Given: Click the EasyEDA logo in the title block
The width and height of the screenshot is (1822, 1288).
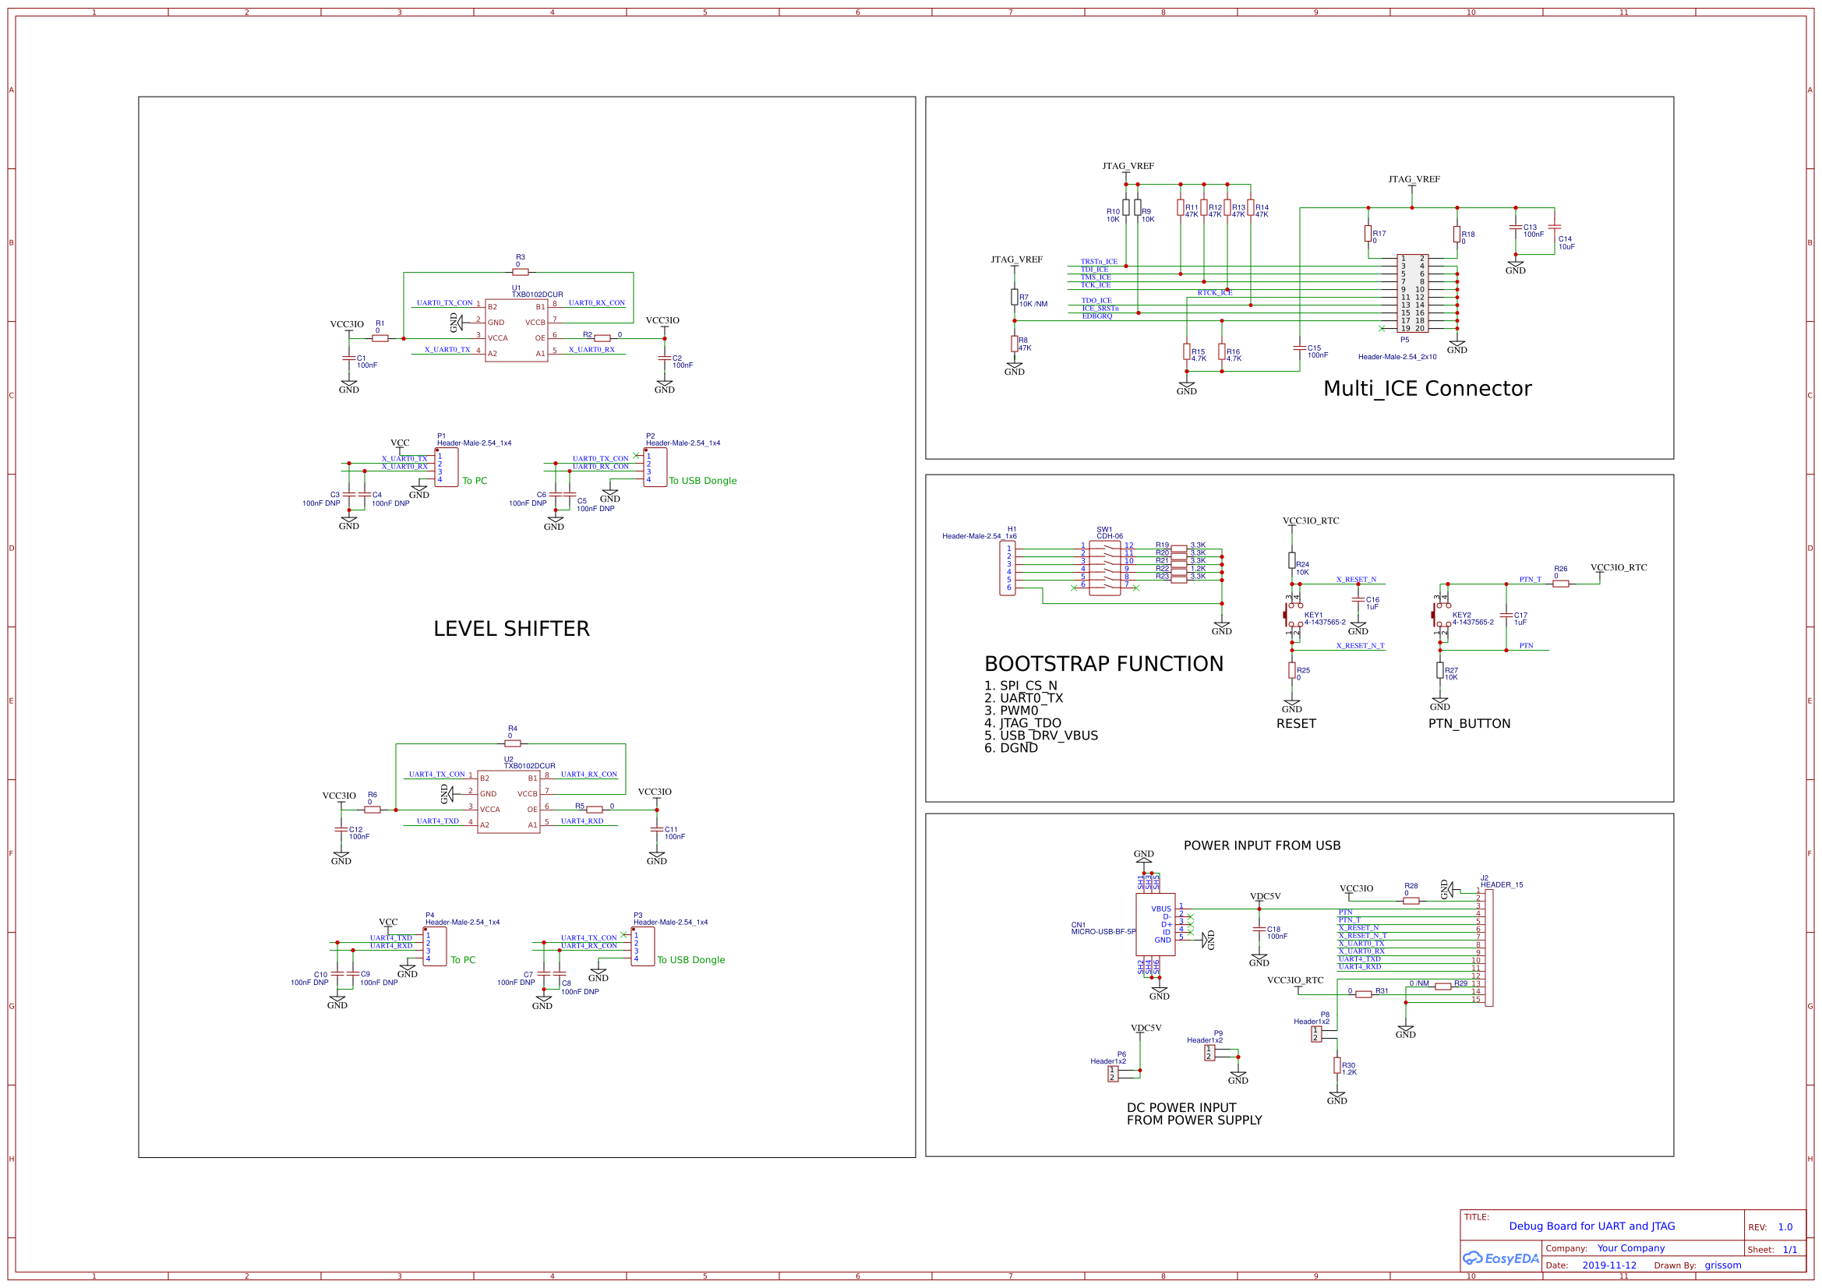Looking at the screenshot, I should [1502, 1258].
